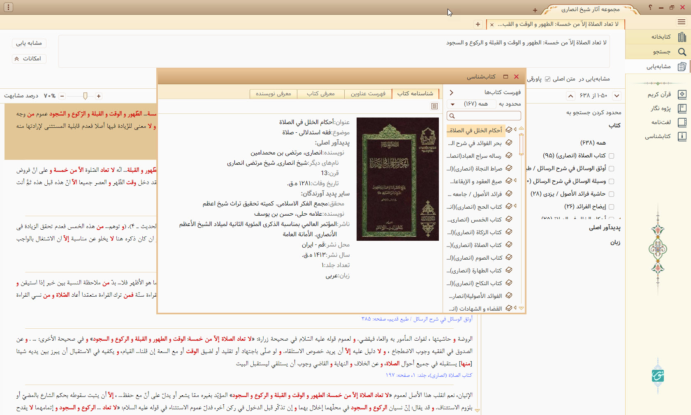Close the لا تعاد الصلاة document tab

click(492, 25)
